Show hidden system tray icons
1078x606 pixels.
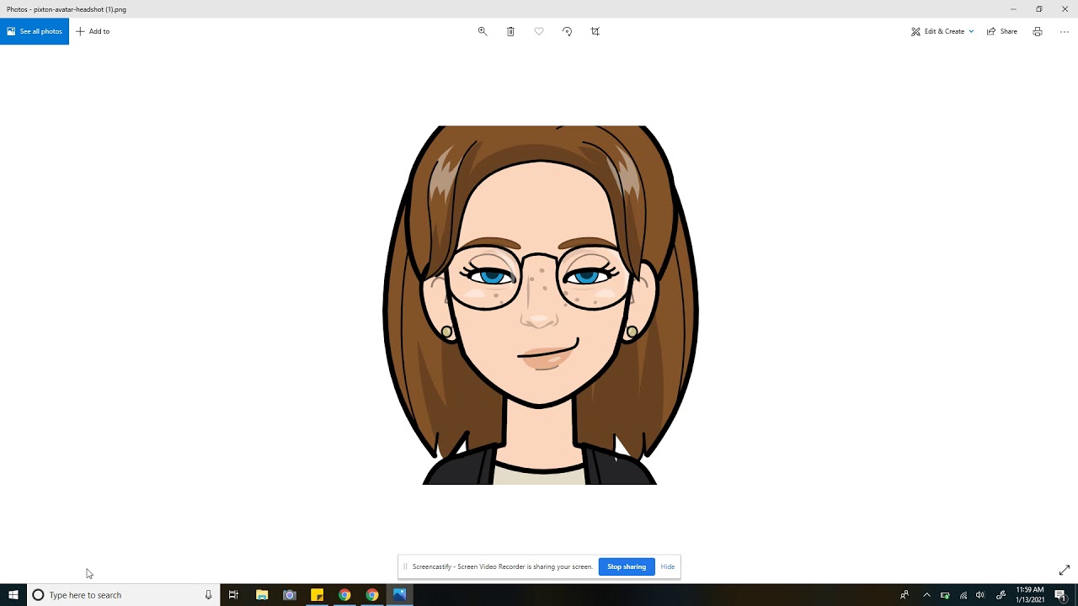(926, 595)
